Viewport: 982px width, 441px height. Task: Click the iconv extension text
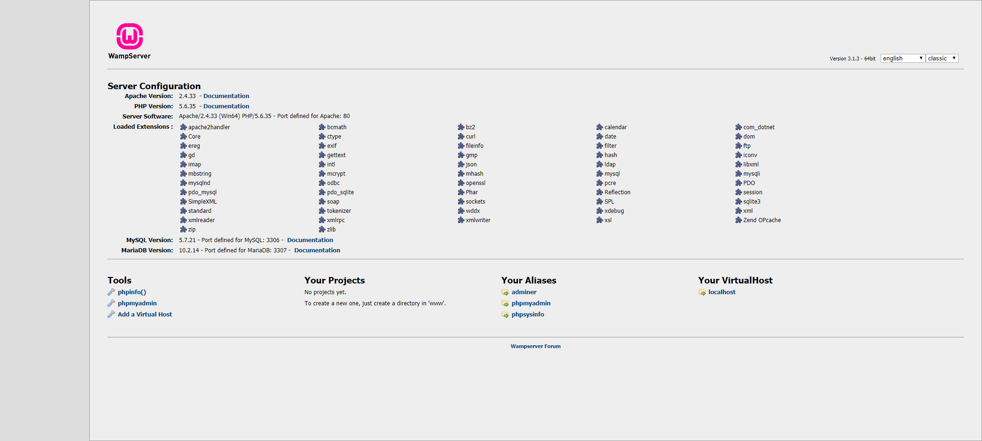pos(750,155)
